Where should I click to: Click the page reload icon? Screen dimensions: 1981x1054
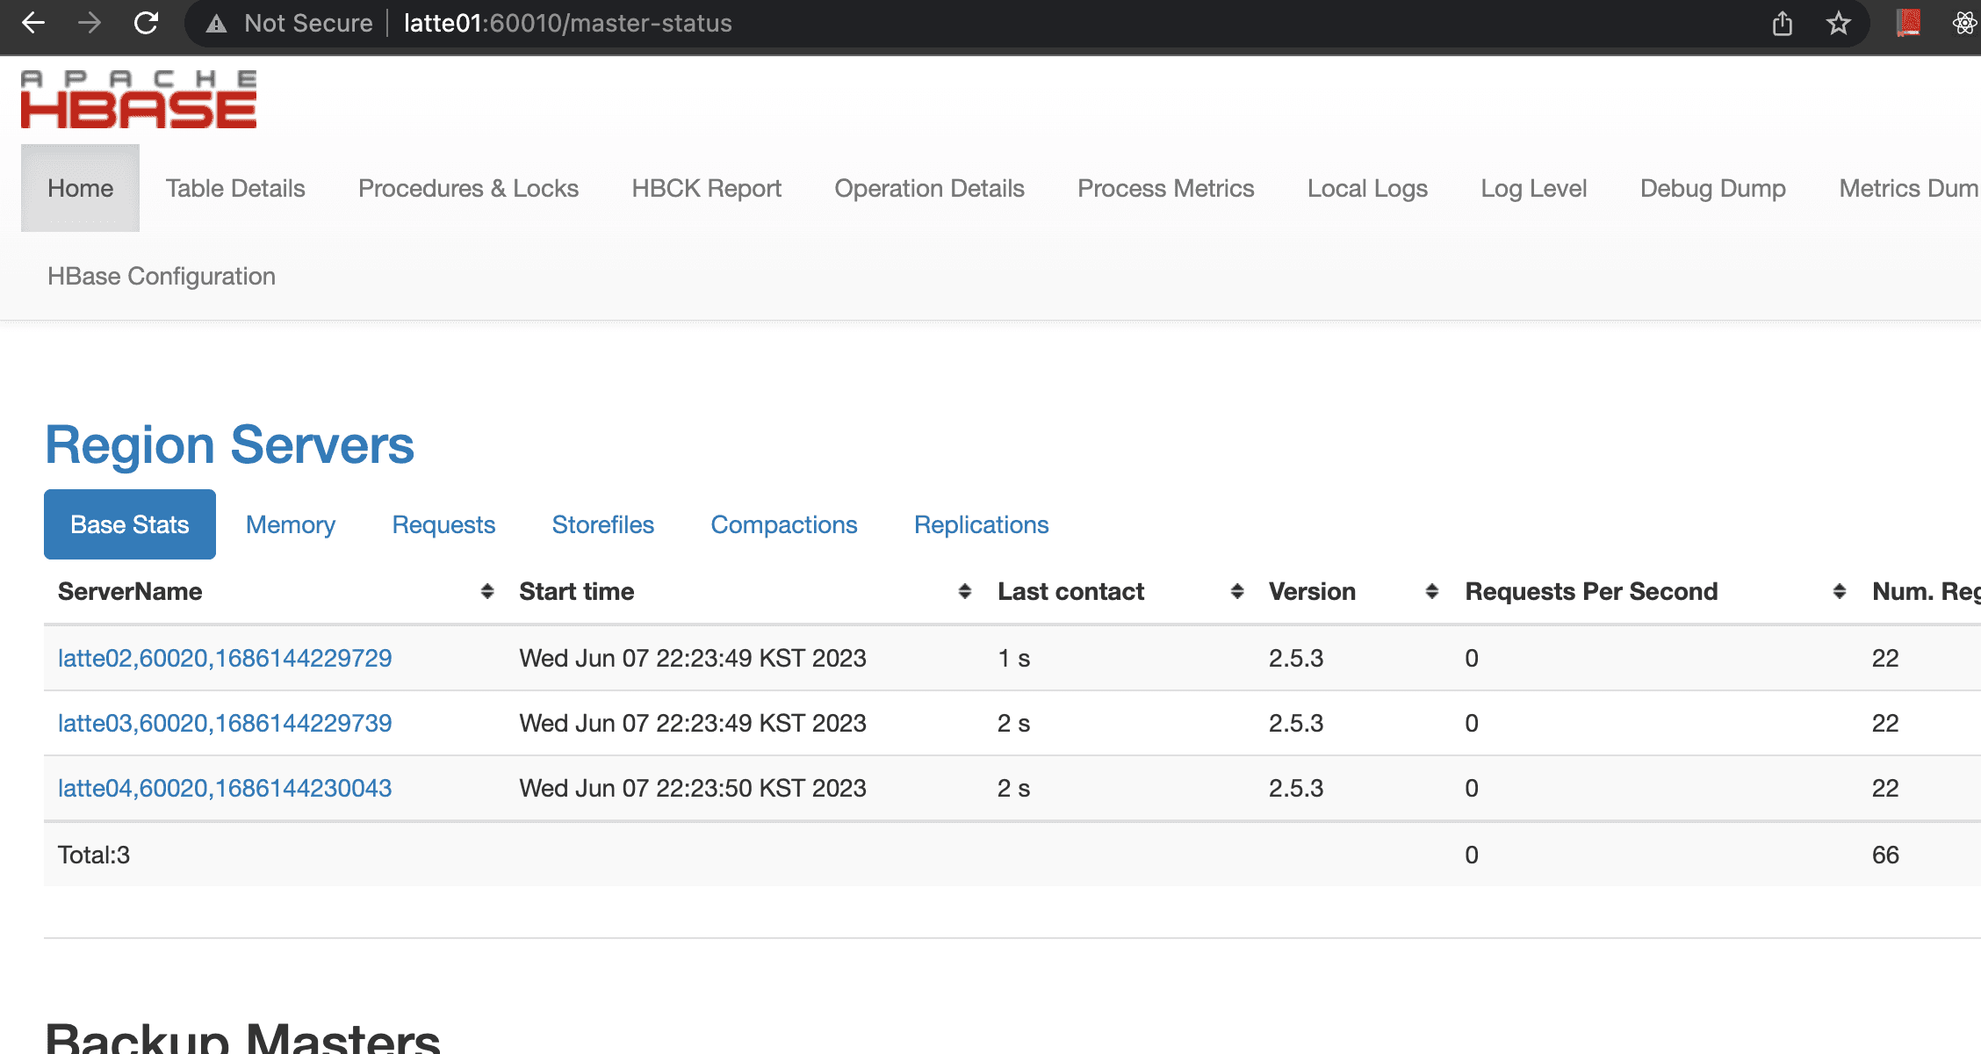tap(148, 23)
